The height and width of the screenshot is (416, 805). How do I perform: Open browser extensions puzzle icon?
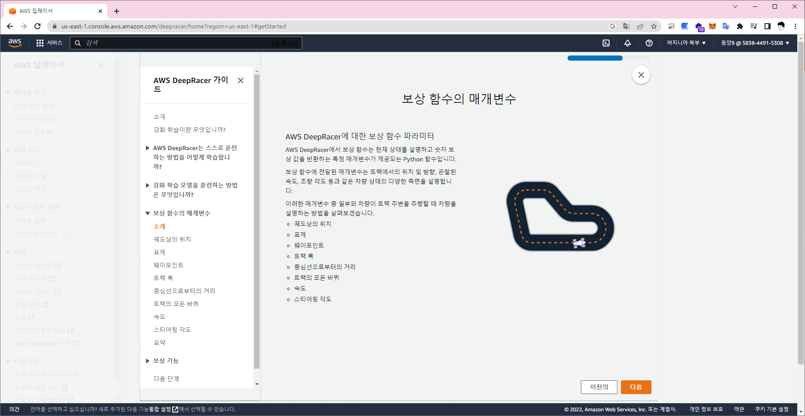740,26
